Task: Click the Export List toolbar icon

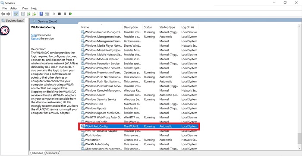Action: 34,14
